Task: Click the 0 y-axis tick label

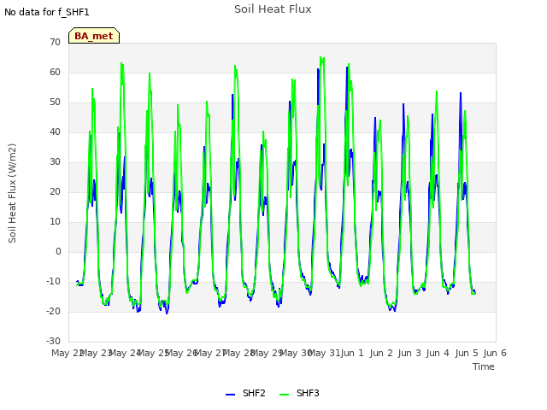Action: coord(58,252)
